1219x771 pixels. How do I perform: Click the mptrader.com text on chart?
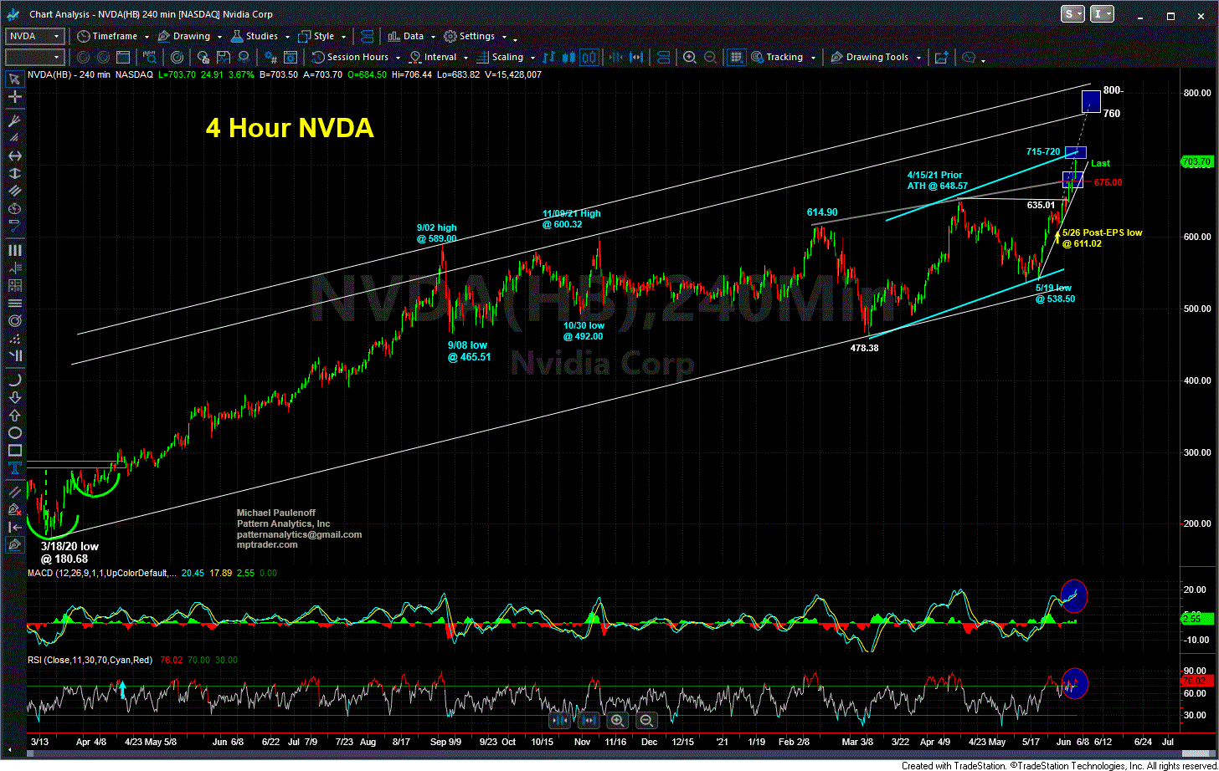pos(266,544)
